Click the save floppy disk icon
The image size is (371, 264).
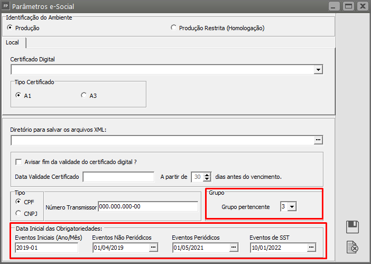pyautogui.click(x=353, y=227)
